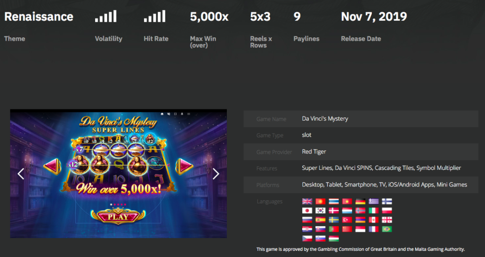Select the first white carousel dot
The image size is (485, 257).
[x=111, y=204]
